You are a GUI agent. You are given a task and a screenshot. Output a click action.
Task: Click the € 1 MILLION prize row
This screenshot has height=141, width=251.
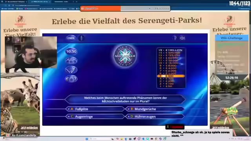[171, 50]
